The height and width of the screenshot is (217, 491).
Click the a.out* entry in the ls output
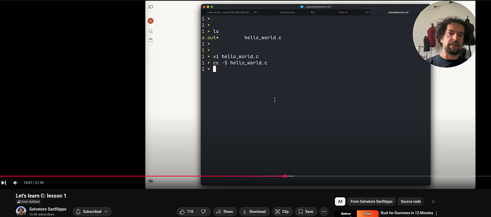(210, 38)
